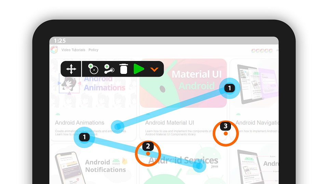Viewport: 328px width, 184px height.
Task: Delete the last target with the trash icon
Action: click(x=124, y=69)
